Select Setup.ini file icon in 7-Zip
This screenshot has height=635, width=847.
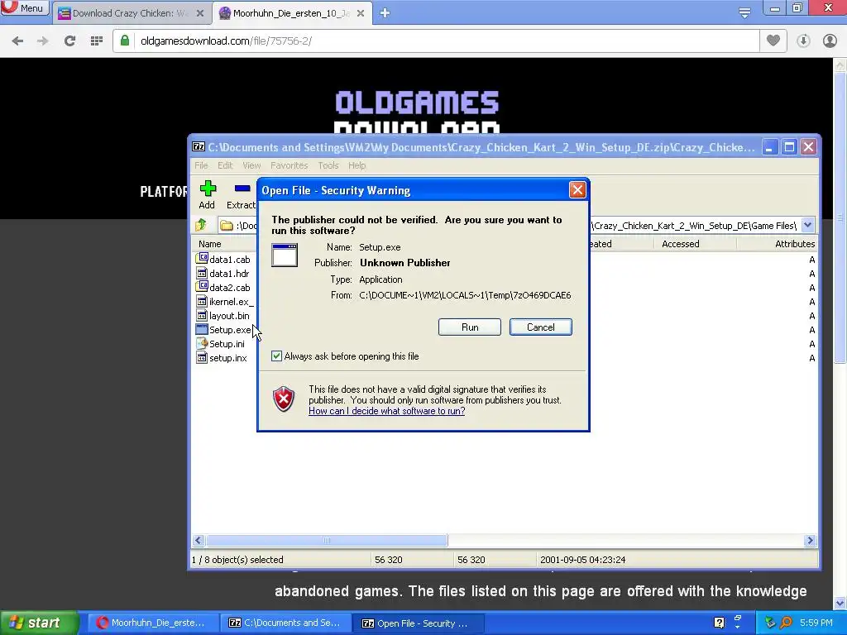[202, 343]
